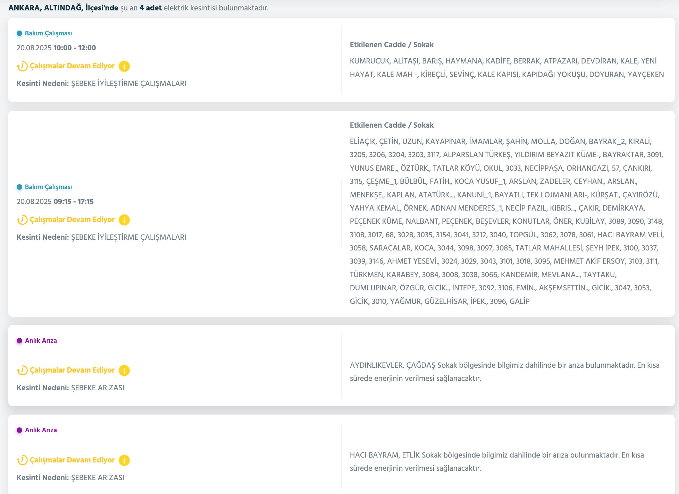Click "Çalışmalar Devam Ediyor" in the HACI BAYRAM card
Image resolution: width=679 pixels, height=494 pixels.
point(72,460)
